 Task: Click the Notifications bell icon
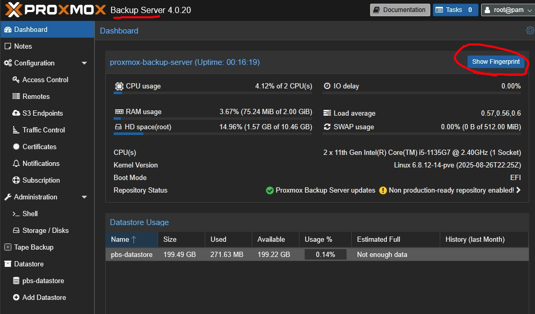(16, 164)
